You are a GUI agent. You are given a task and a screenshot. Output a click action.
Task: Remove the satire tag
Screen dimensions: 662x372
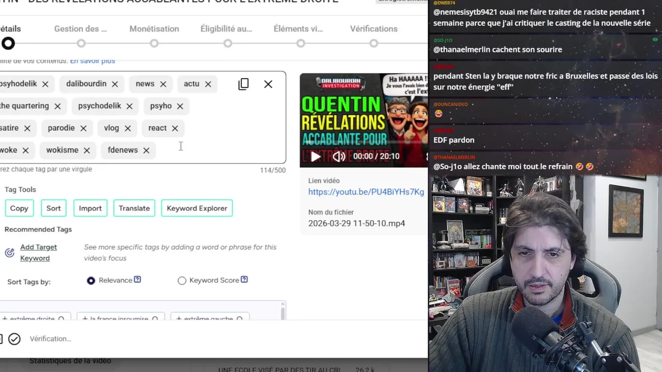pos(27,129)
